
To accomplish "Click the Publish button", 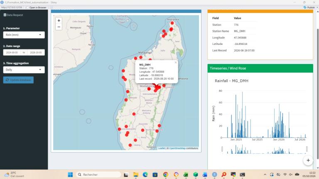I will (x=309, y=7).
